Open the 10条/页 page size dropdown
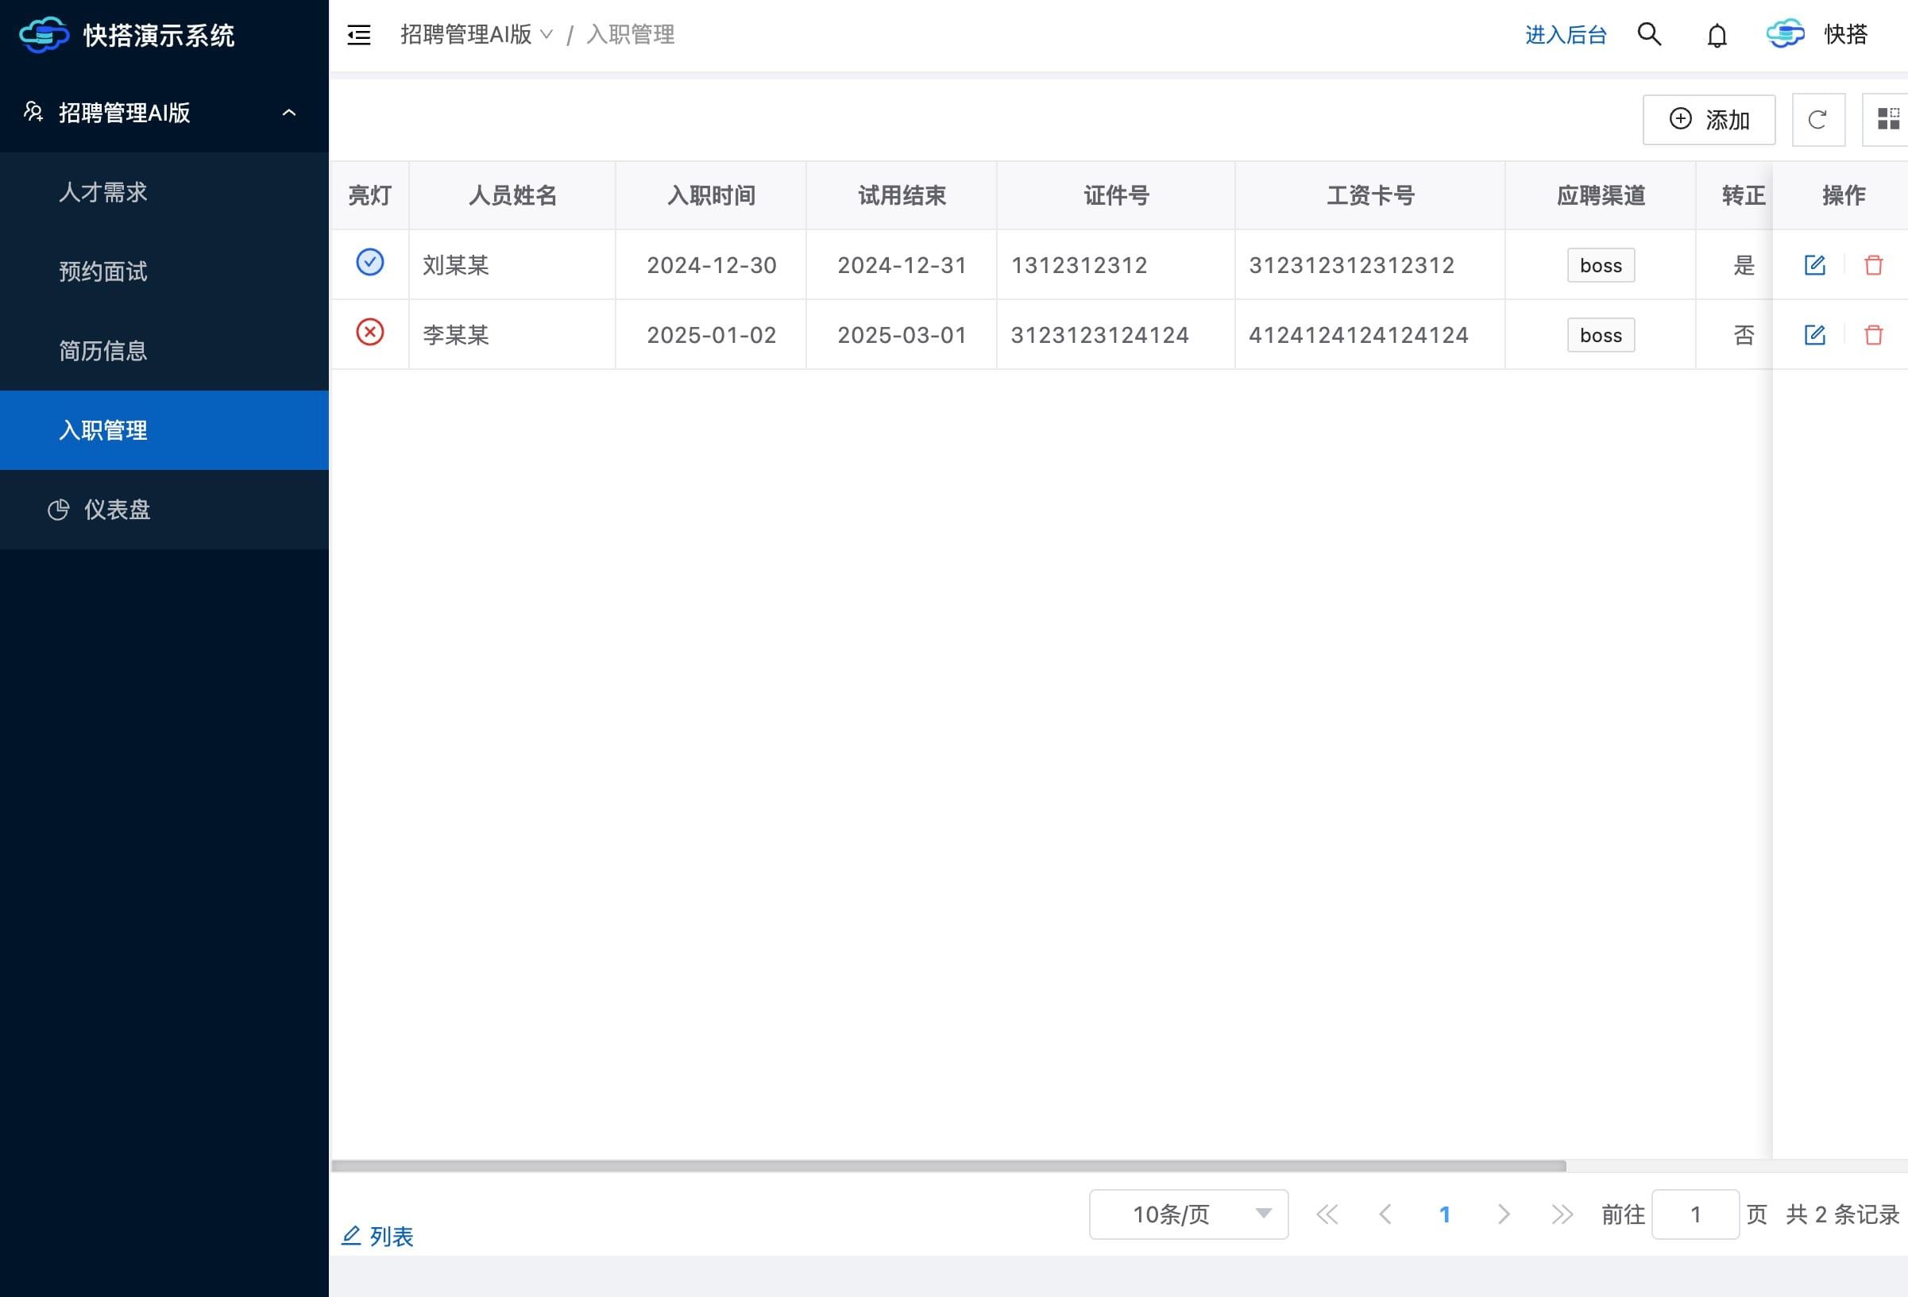 pyautogui.click(x=1188, y=1214)
